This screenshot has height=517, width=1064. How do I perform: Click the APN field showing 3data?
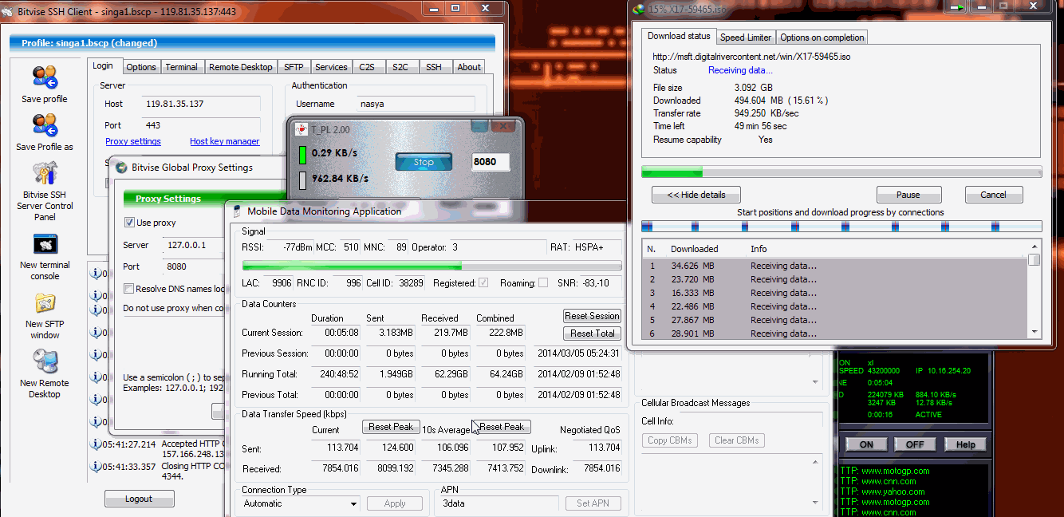point(499,503)
